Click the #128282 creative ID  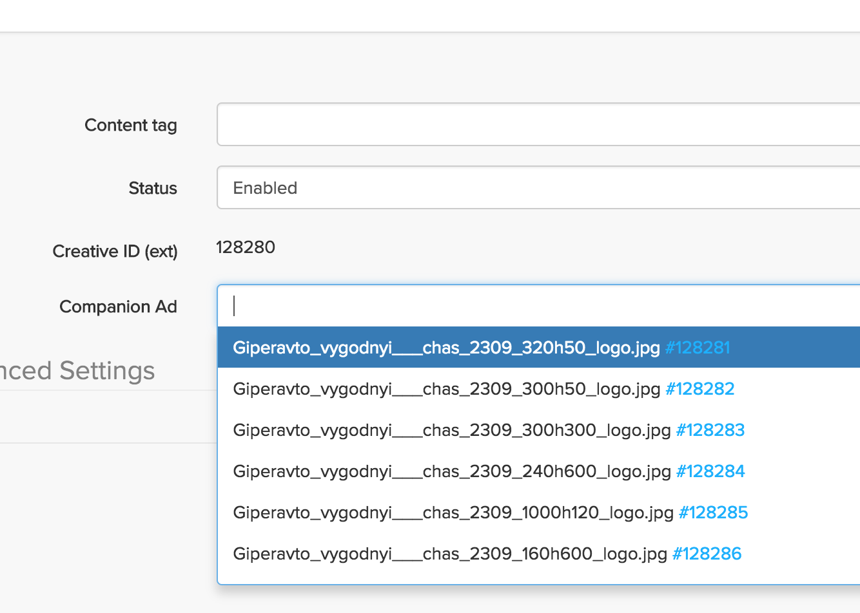point(699,389)
